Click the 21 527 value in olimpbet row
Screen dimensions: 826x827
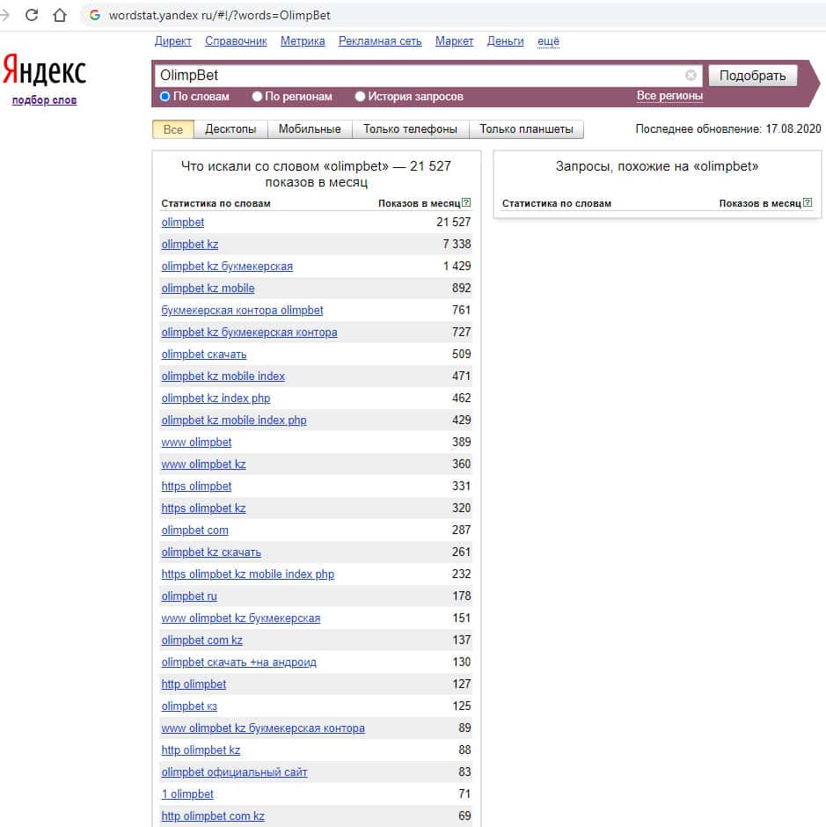pyautogui.click(x=454, y=222)
